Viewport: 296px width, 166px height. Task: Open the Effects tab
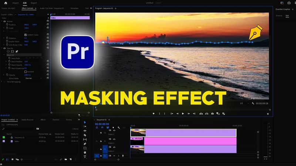(x=43, y=120)
